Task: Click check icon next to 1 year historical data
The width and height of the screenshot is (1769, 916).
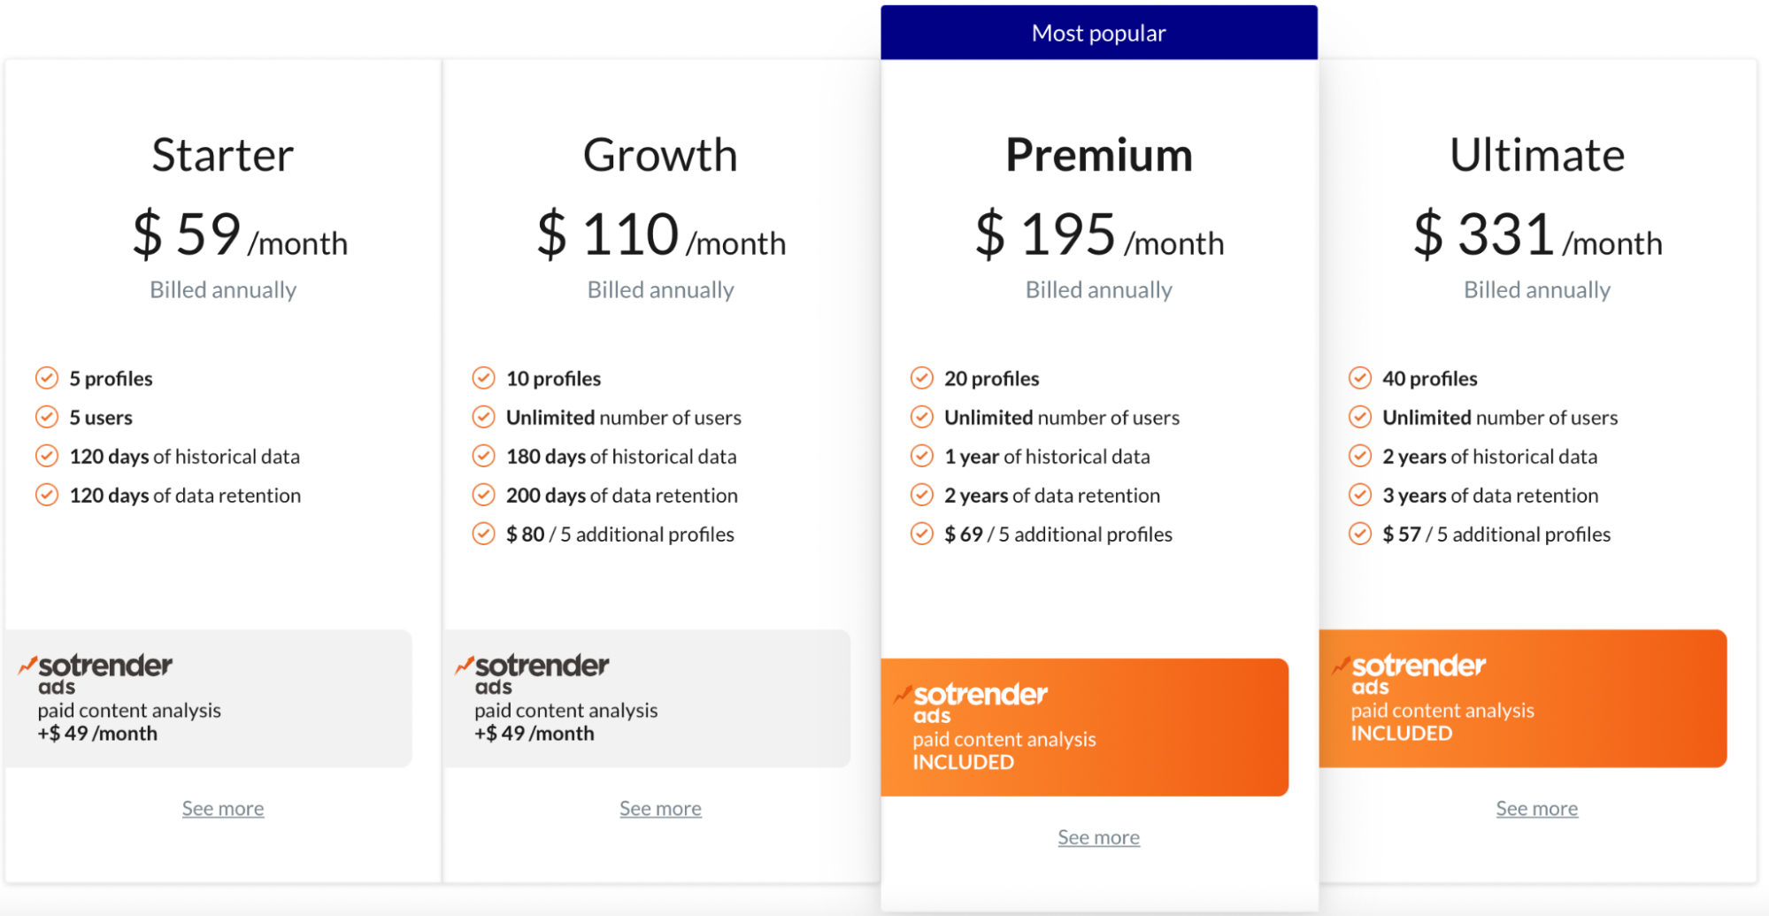Action: coord(921,457)
